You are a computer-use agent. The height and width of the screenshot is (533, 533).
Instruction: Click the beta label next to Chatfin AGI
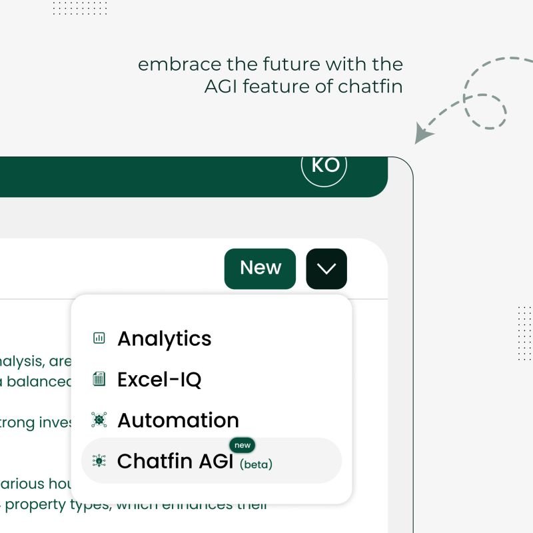coord(256,464)
